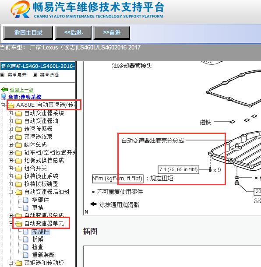Open the 返回上一级 link

[x=21, y=90]
